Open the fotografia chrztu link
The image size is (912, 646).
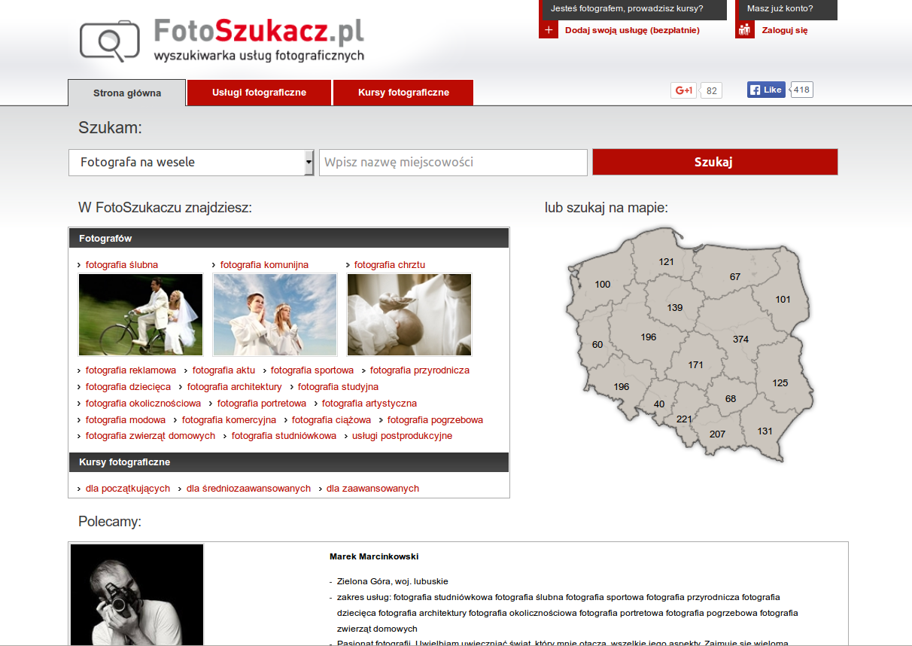pos(390,265)
